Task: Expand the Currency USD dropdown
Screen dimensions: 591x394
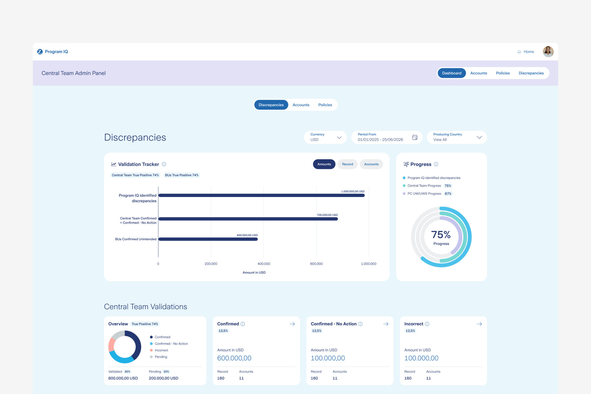Action: pos(326,137)
